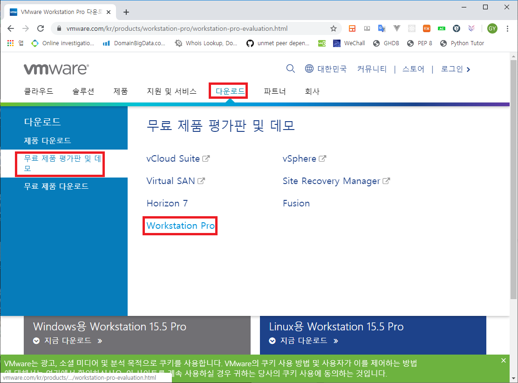The height and width of the screenshot is (383, 518).
Task: Open the Chrome three-dot menu
Action: coord(507,28)
